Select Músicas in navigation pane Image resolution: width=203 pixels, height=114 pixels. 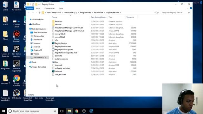37,47
